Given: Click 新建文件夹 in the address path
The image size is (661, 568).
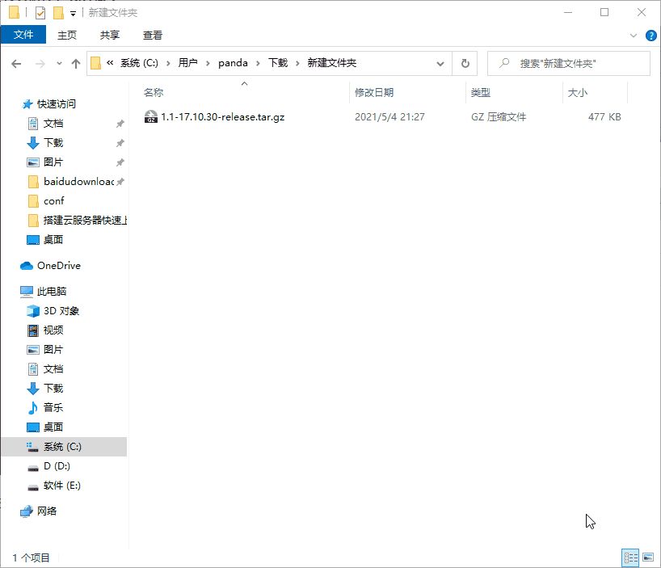Looking at the screenshot, I should (x=332, y=63).
